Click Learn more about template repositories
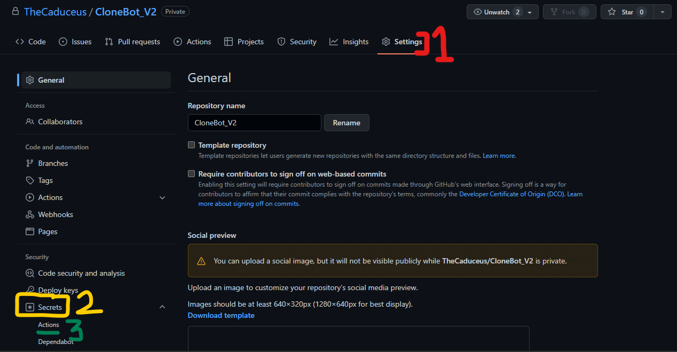This screenshot has height=352, width=677. coord(499,156)
